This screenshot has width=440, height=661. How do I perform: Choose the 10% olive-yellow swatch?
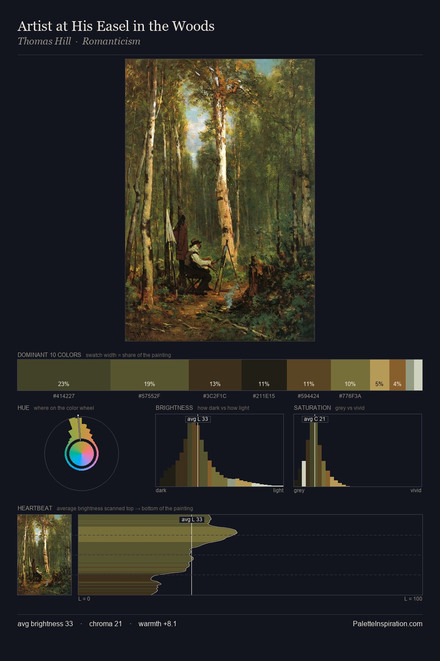coord(350,375)
